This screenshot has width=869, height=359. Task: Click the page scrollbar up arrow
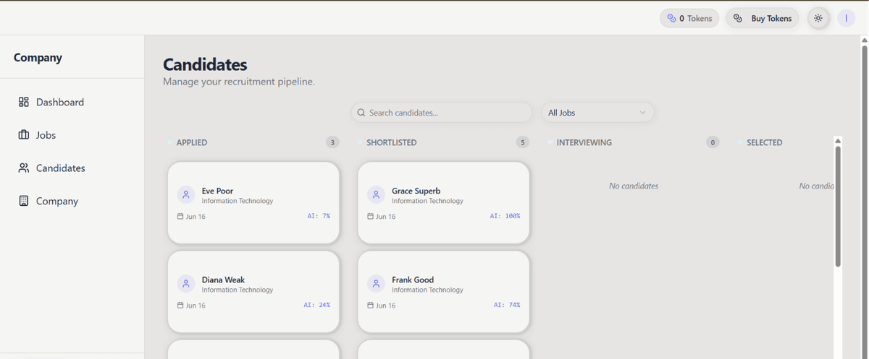point(864,39)
